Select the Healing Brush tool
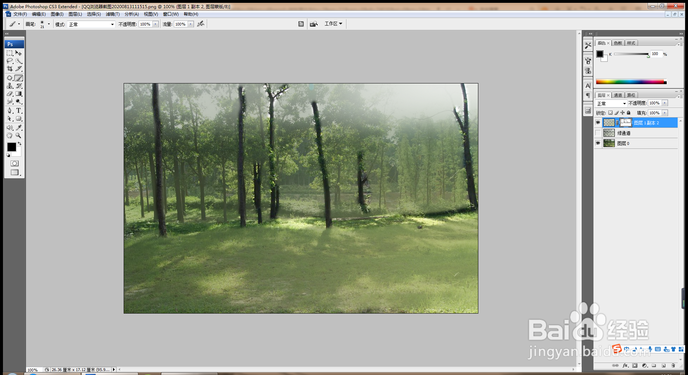This screenshot has width=688, height=375. point(10,78)
